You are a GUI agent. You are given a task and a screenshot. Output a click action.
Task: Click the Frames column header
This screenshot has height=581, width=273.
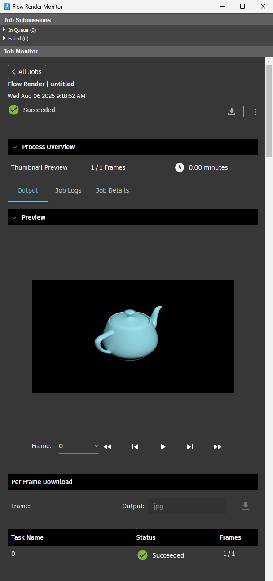coord(230,537)
